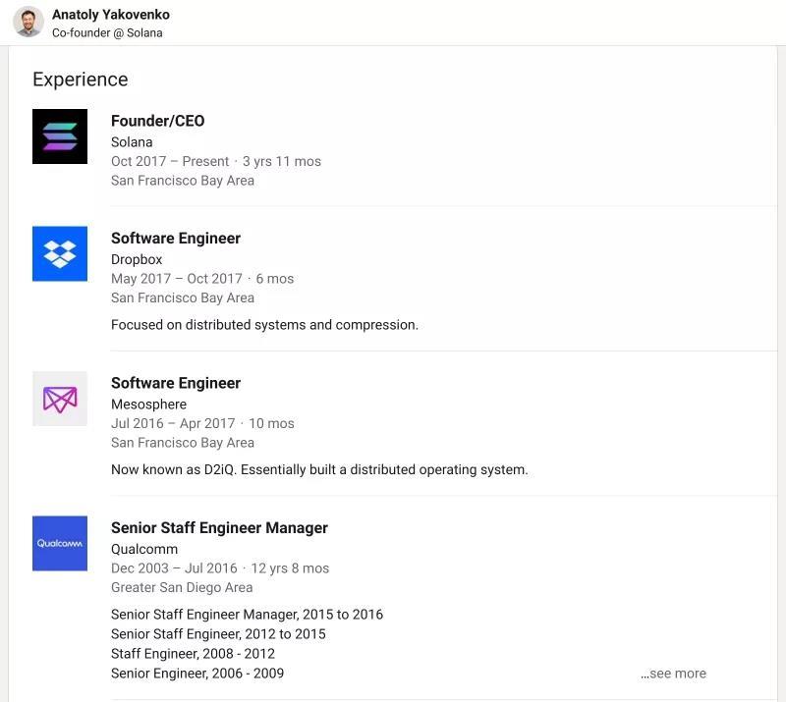Select the Solana company name
786x702 pixels.
click(x=132, y=141)
